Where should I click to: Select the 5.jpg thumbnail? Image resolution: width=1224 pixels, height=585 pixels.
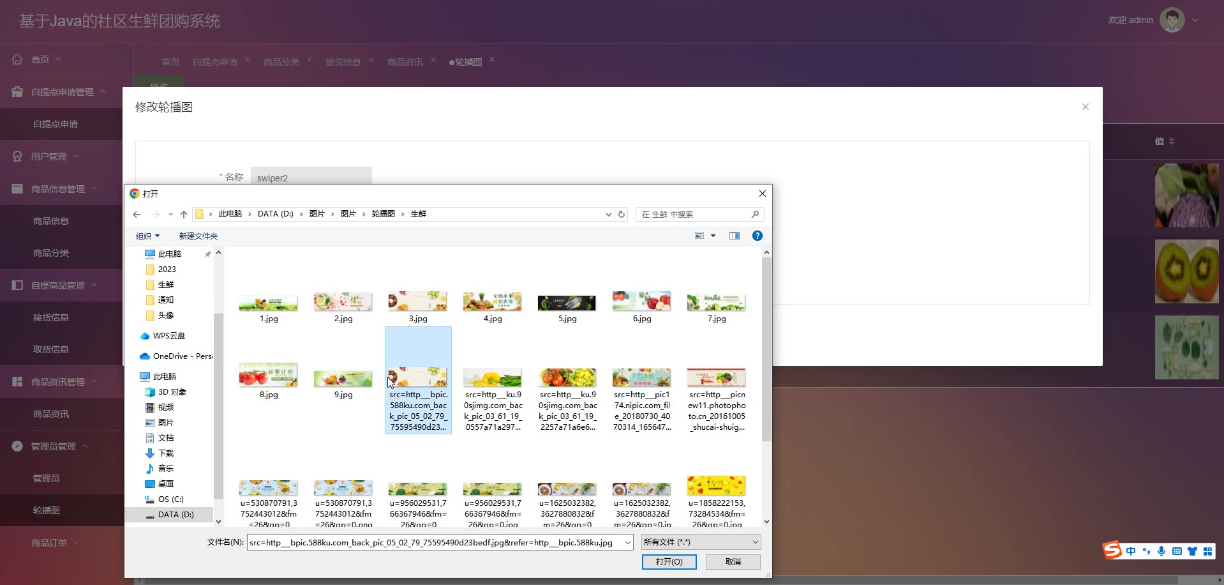click(x=567, y=308)
